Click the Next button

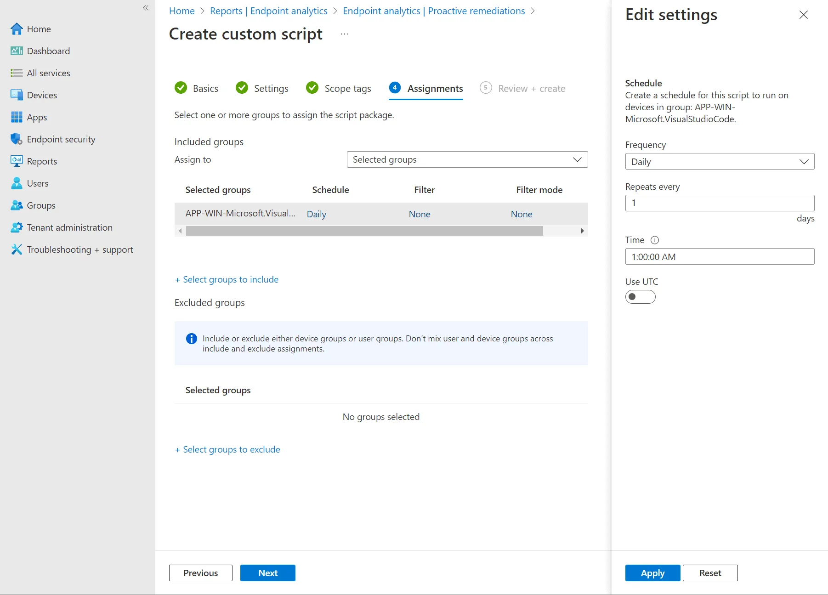click(268, 573)
